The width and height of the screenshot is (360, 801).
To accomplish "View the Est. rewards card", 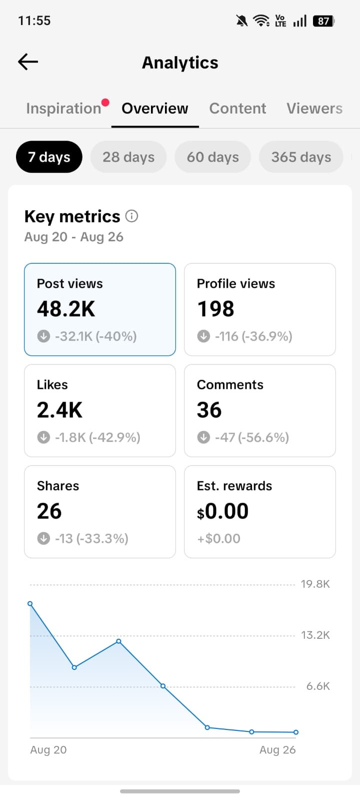I will coord(260,512).
